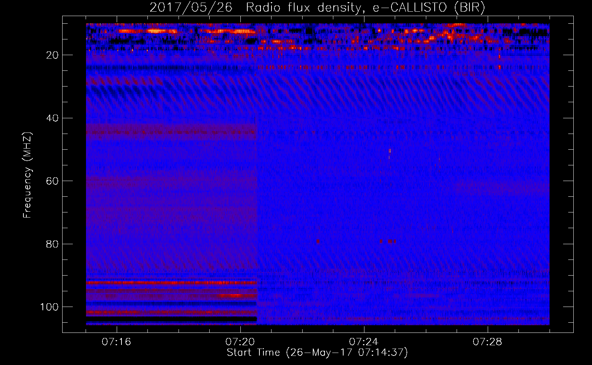Click the "07:28" time tick label
This screenshot has width=592, height=365.
(x=487, y=342)
